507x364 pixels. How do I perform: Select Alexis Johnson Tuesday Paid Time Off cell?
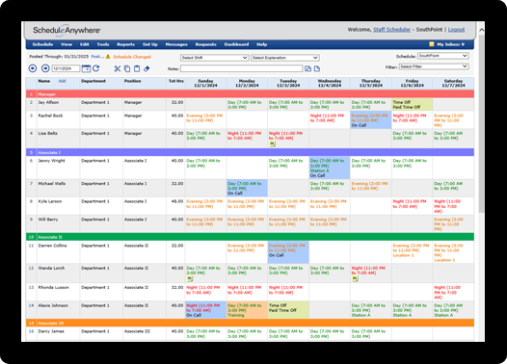click(288, 310)
